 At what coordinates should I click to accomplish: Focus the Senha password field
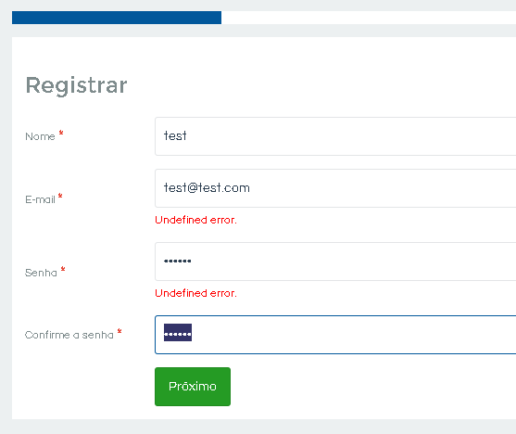point(335,262)
